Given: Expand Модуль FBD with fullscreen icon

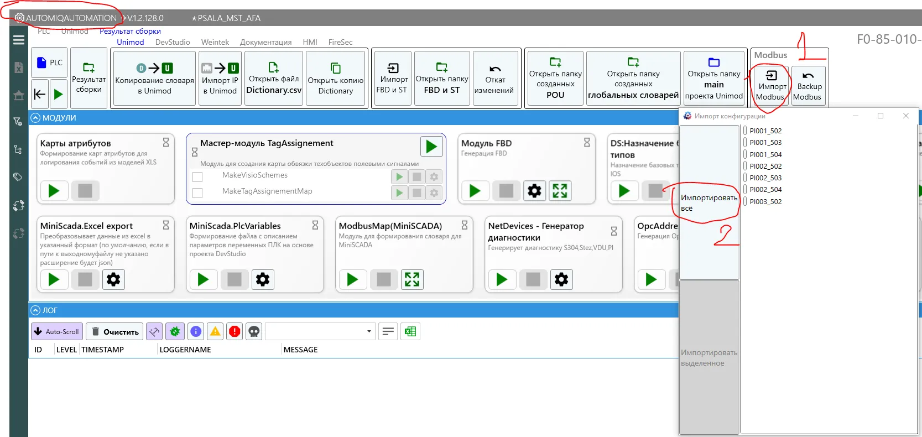Looking at the screenshot, I should coord(560,191).
